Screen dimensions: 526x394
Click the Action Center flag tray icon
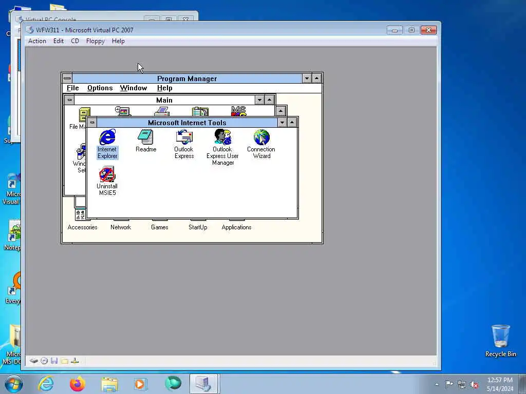[449, 384]
